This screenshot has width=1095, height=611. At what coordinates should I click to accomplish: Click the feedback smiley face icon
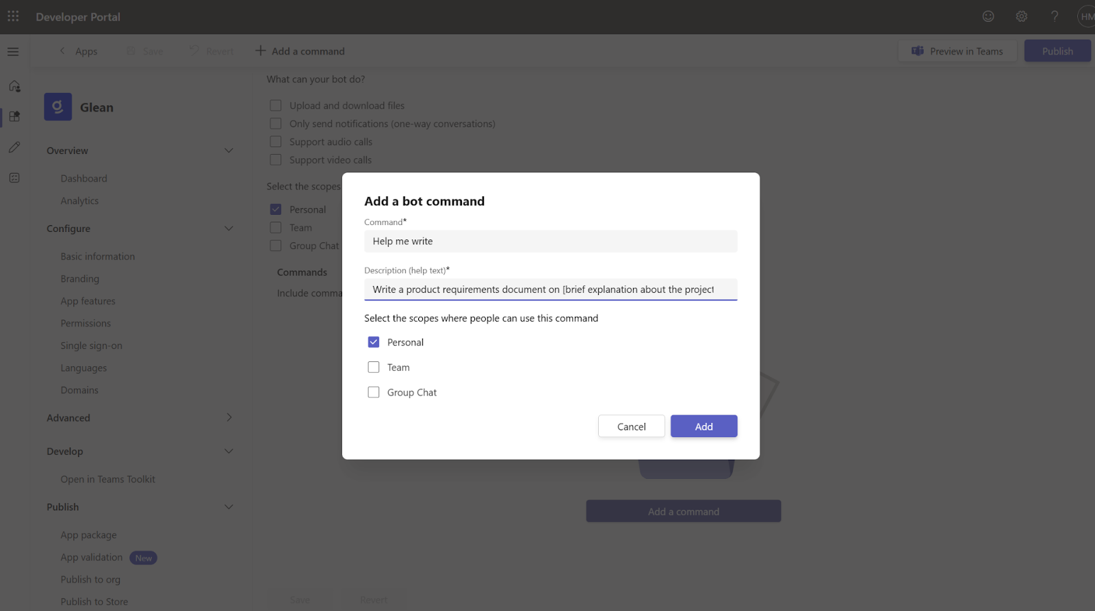coord(988,16)
